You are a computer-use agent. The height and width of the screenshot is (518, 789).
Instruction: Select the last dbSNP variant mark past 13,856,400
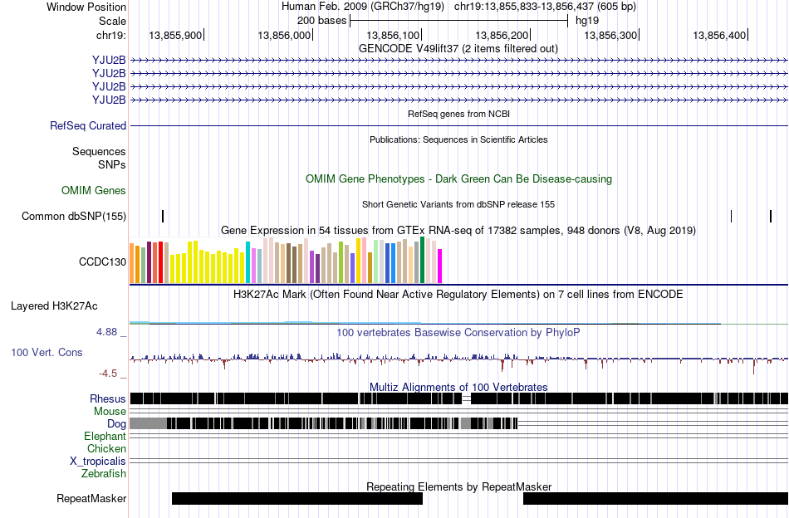771,217
